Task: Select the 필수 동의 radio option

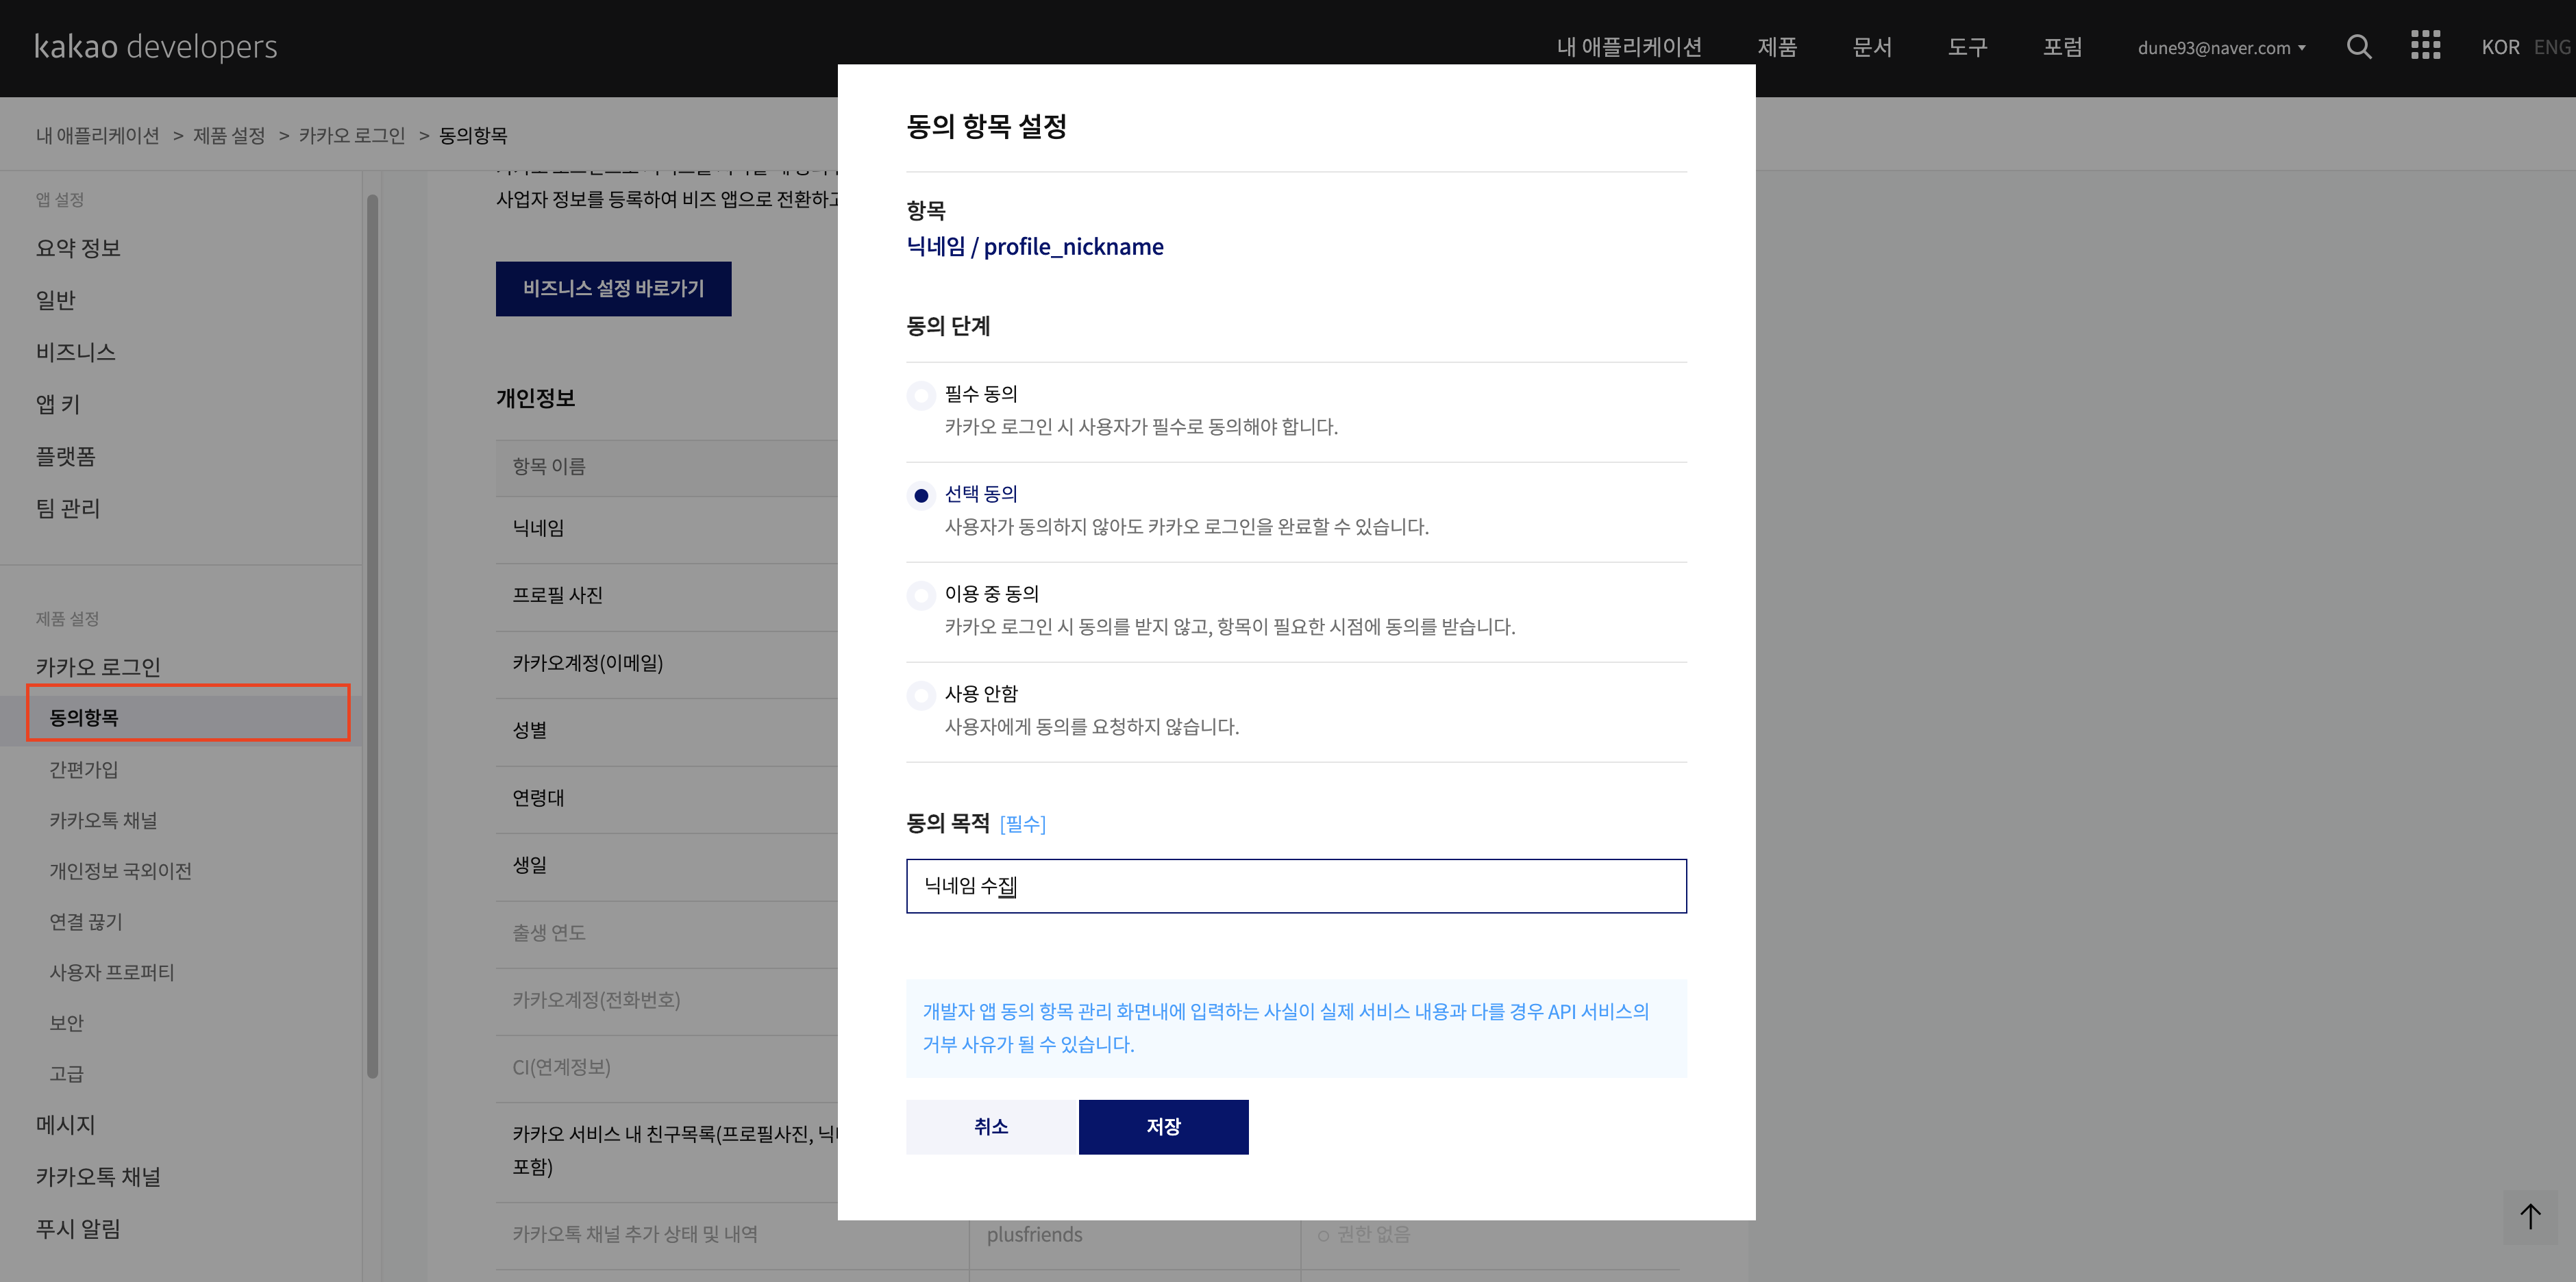Action: (x=921, y=396)
